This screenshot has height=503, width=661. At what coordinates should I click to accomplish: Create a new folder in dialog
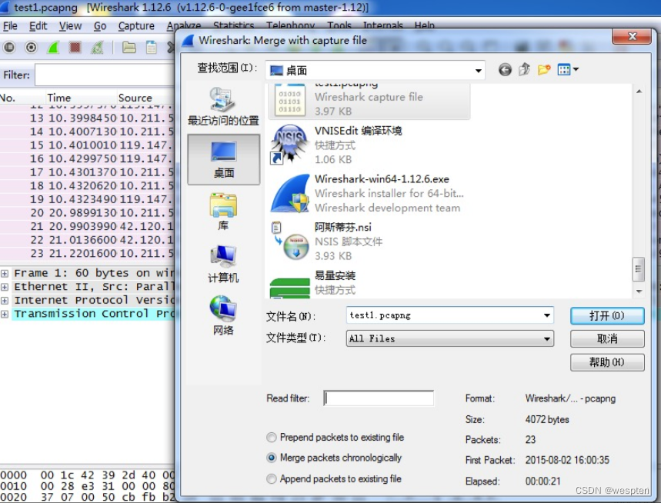click(x=544, y=69)
